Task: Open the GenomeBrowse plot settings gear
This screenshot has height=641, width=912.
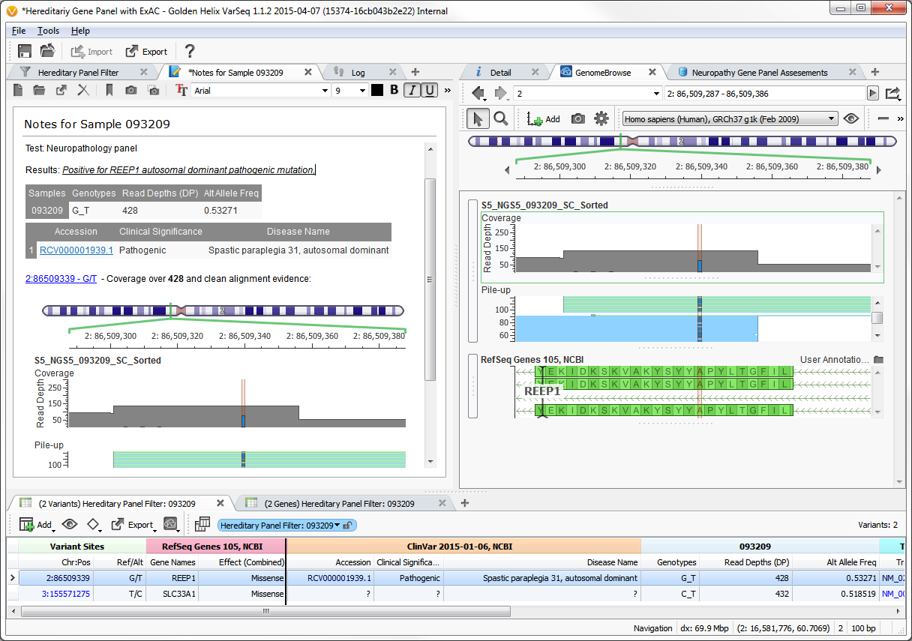Action: click(x=601, y=118)
